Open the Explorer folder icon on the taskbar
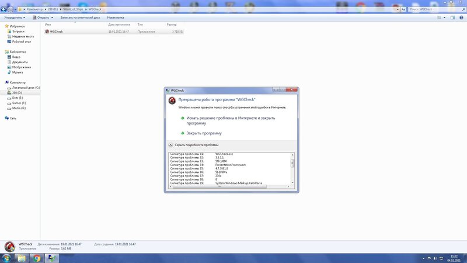The image size is (467, 263). tap(22, 258)
